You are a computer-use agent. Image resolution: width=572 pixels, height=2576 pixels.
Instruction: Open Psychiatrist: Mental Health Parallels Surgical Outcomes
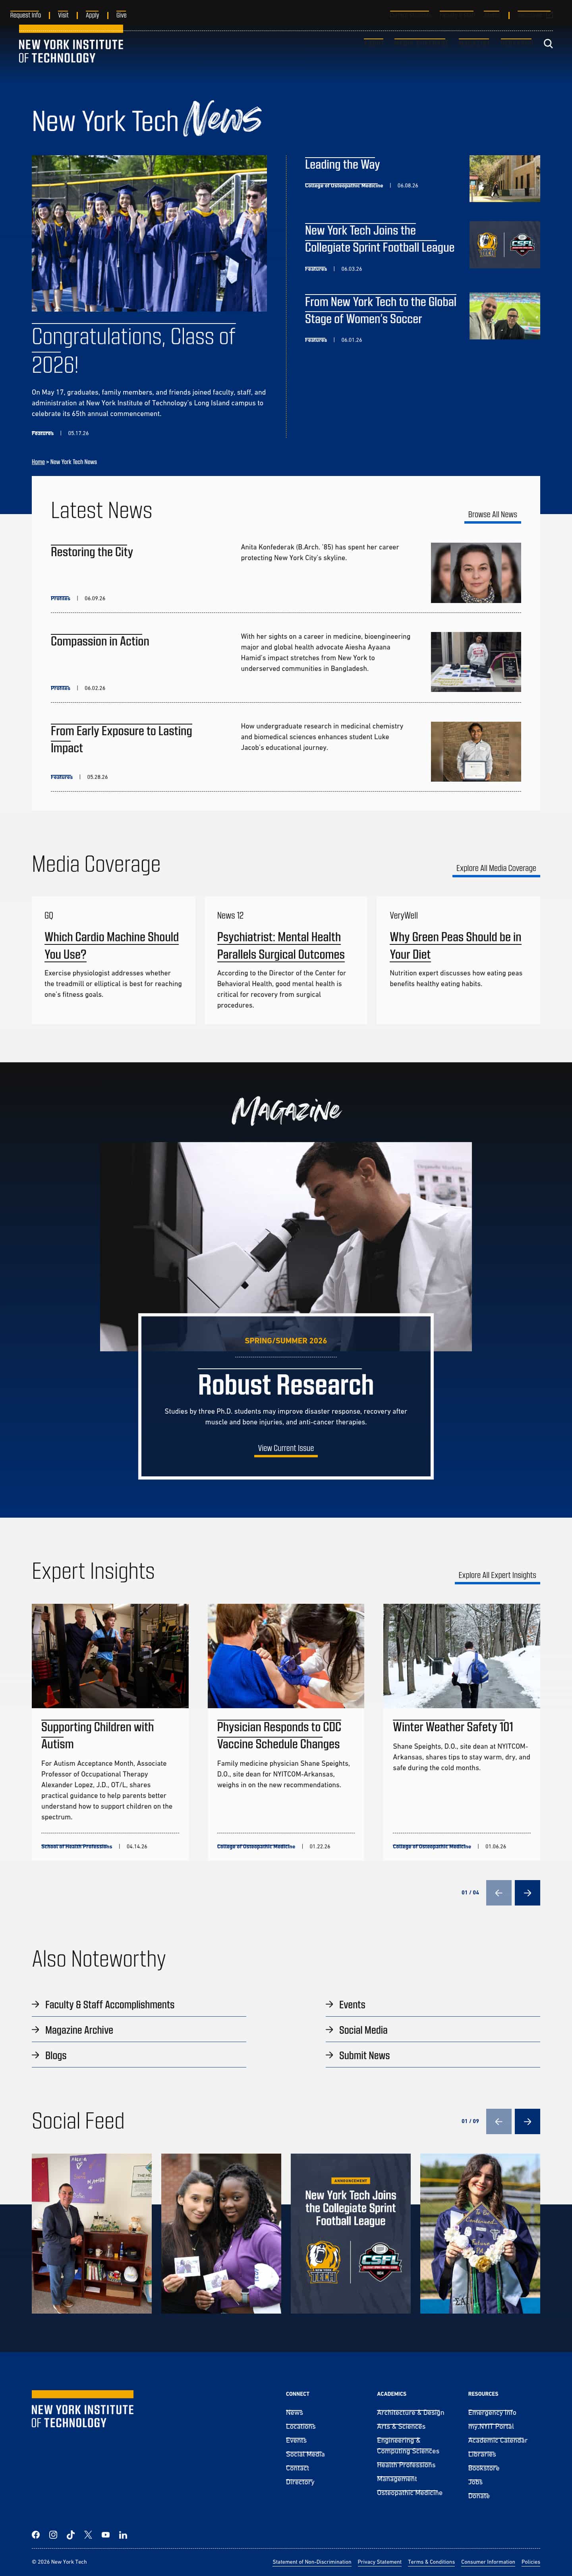click(x=281, y=946)
